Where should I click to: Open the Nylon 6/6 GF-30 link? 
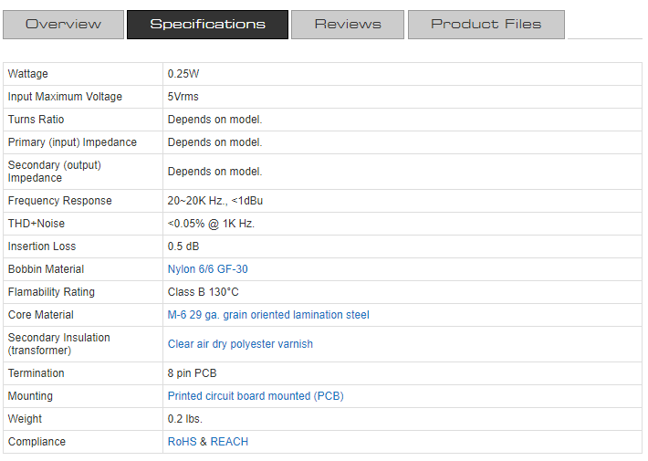pyautogui.click(x=207, y=269)
